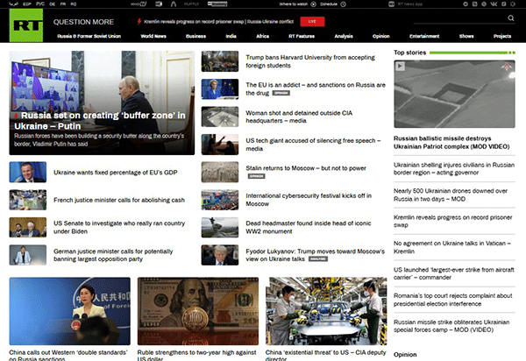The height and width of the screenshot is (361, 526).
Task: Click the play icon on Top stories video
Action: 400,66
